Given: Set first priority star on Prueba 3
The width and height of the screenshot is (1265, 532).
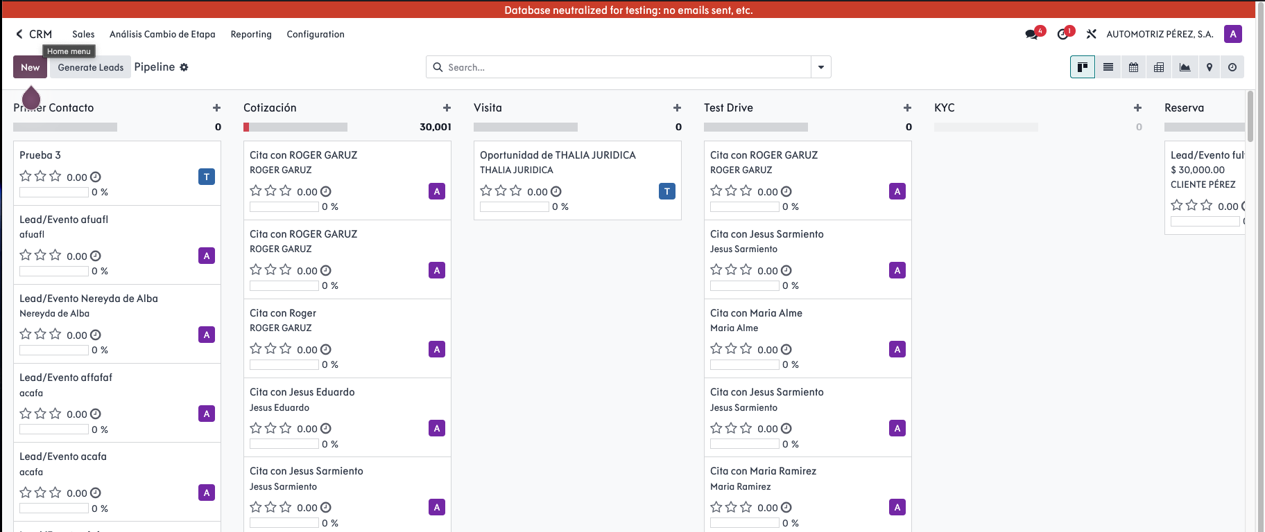Looking at the screenshot, I should (x=26, y=177).
